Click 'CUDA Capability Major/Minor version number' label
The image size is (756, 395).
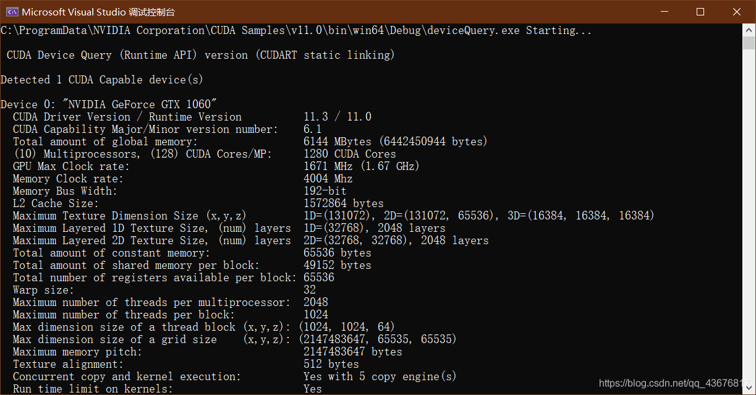(146, 129)
